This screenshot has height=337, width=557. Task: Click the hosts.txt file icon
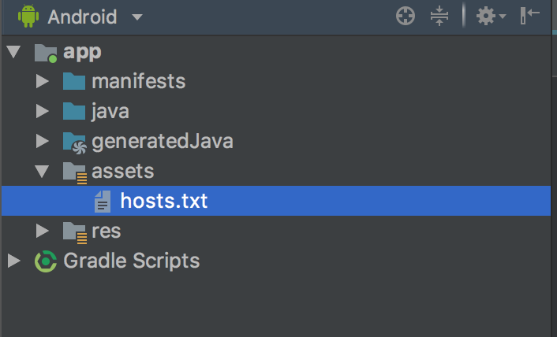click(103, 202)
